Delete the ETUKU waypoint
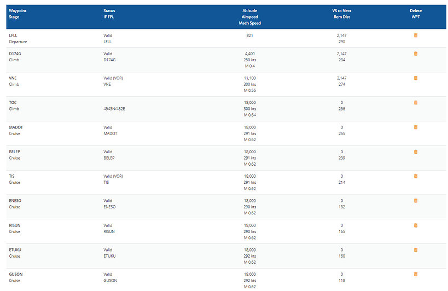The height and width of the screenshot is (291, 448). (x=416, y=249)
